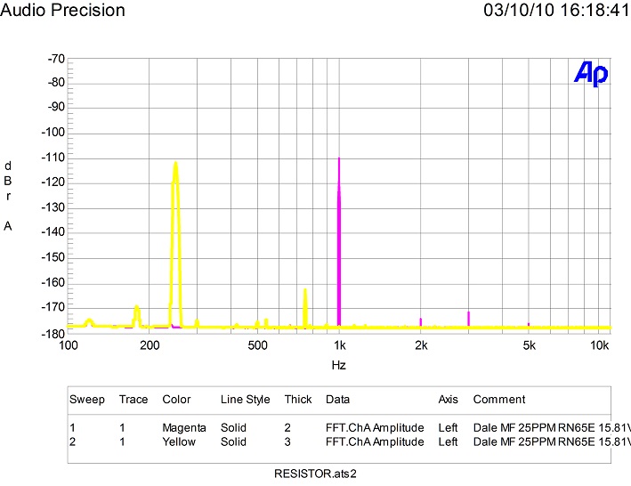Click sweep number '2' in legend
Screen dimensions: 631x486
[72, 441]
